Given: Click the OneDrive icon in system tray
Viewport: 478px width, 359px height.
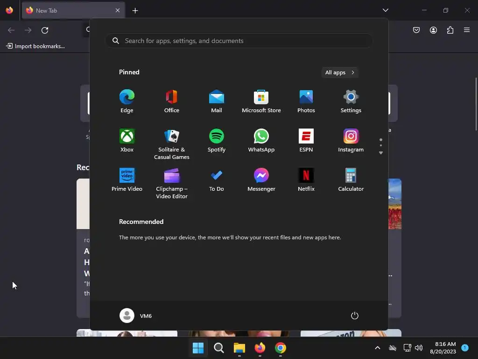Looking at the screenshot, I should click(393, 348).
